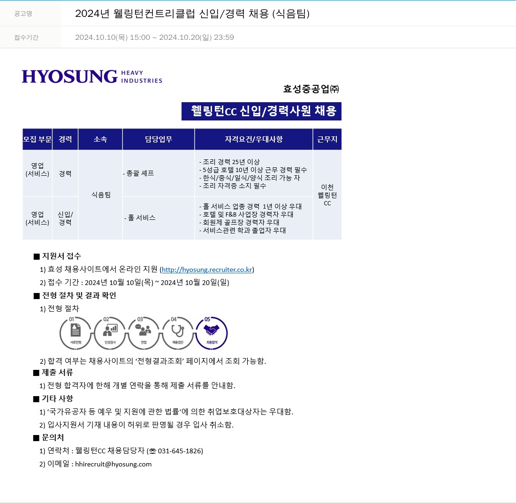Image resolution: width=516 pixels, height=503 pixels.
Task: Click the 전형 절차 및 결과 확인 heading
Action: click(x=75, y=295)
